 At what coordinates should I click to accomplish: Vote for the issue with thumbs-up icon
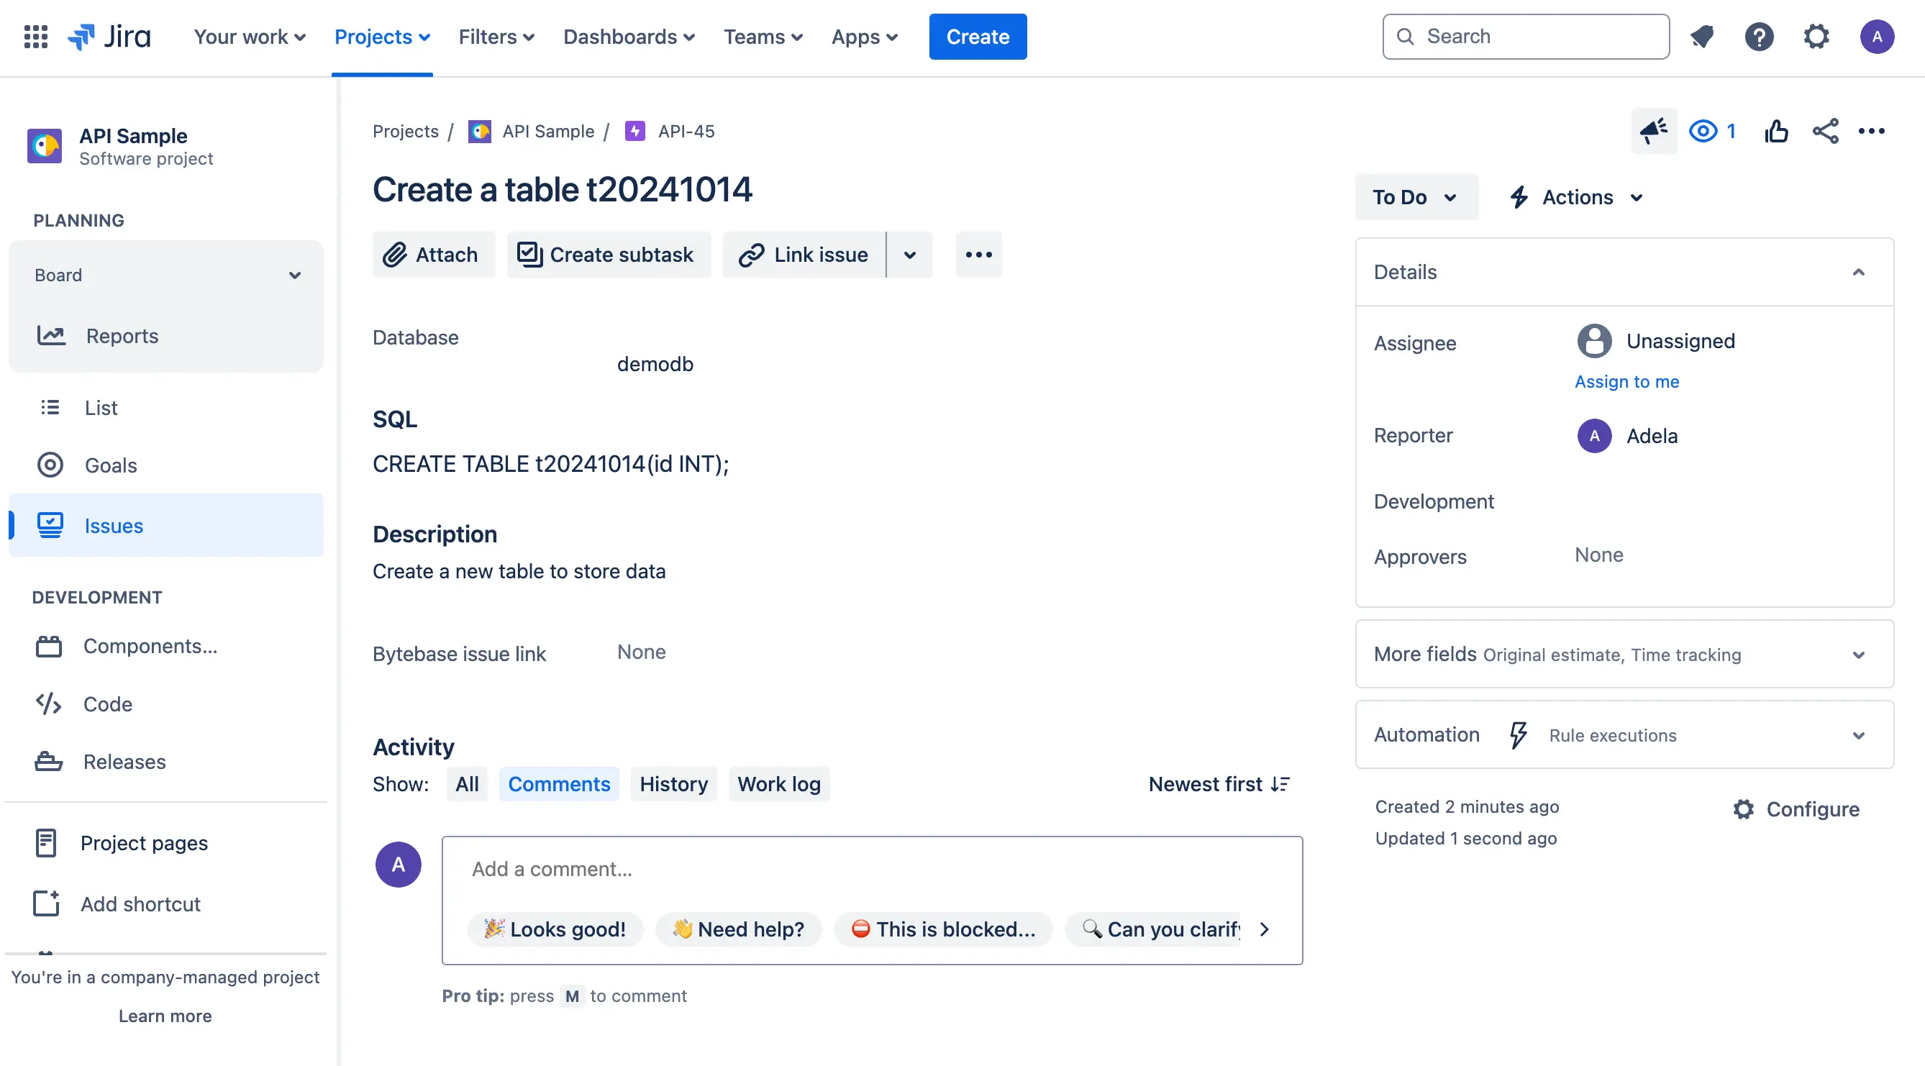click(1776, 131)
